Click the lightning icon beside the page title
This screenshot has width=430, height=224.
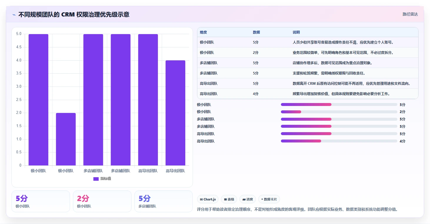14,15
